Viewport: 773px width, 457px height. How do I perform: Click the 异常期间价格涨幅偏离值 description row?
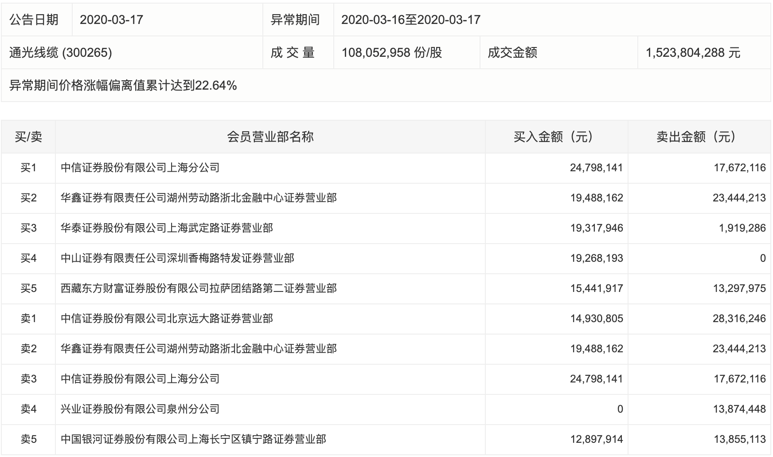click(123, 86)
